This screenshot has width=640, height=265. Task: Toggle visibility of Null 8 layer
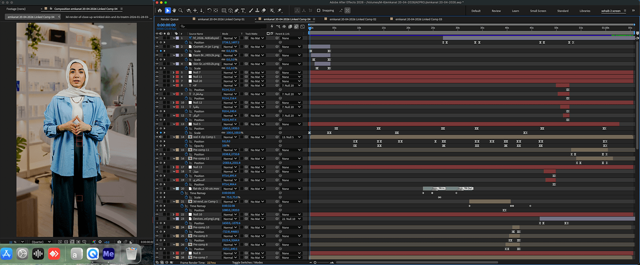(157, 253)
